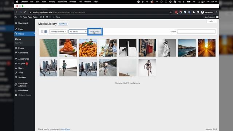Bookmark this page with the star icon
The width and height of the screenshot is (233, 131).
[171, 12]
